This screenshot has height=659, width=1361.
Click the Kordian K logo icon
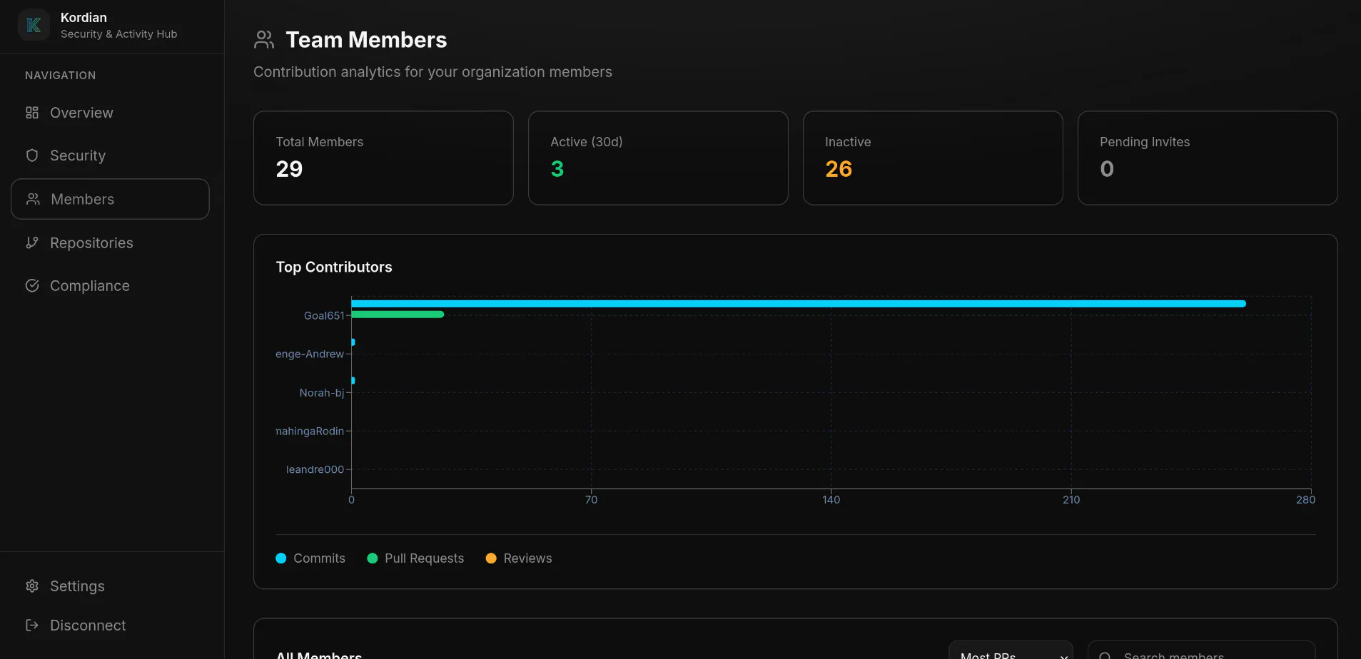tap(34, 25)
